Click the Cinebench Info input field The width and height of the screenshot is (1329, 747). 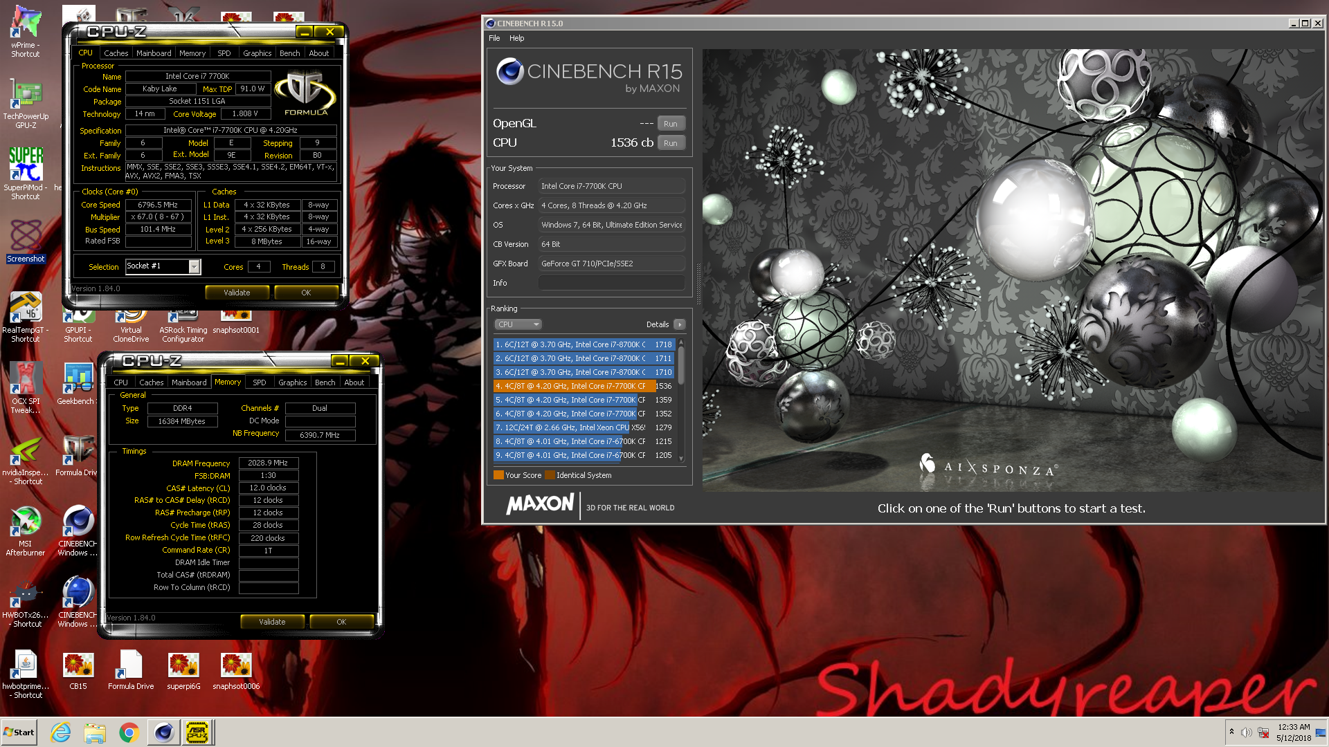pos(612,283)
